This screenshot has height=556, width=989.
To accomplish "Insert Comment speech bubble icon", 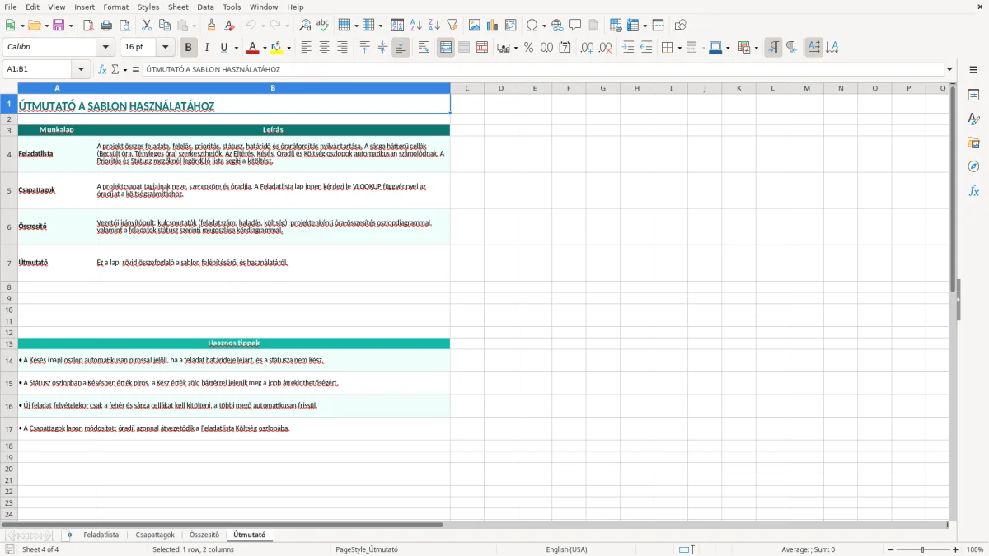I will click(575, 26).
